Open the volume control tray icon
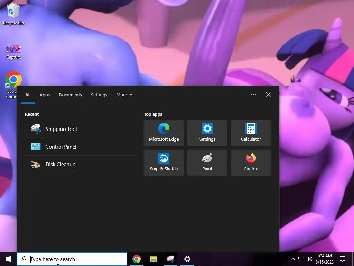The image size is (354, 266). 309,259
